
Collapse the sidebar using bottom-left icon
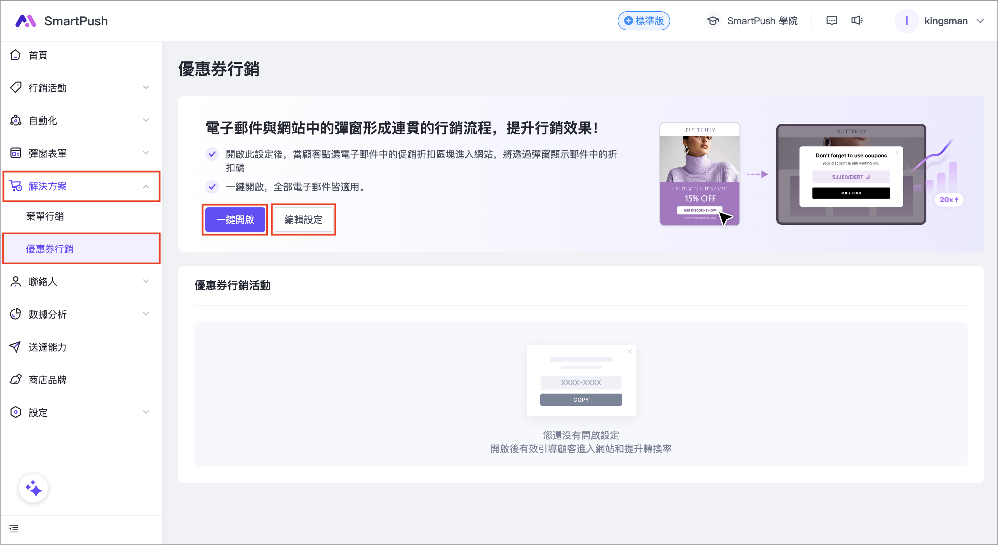14,528
